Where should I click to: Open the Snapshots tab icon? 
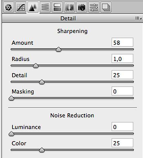[x=106, y=7]
